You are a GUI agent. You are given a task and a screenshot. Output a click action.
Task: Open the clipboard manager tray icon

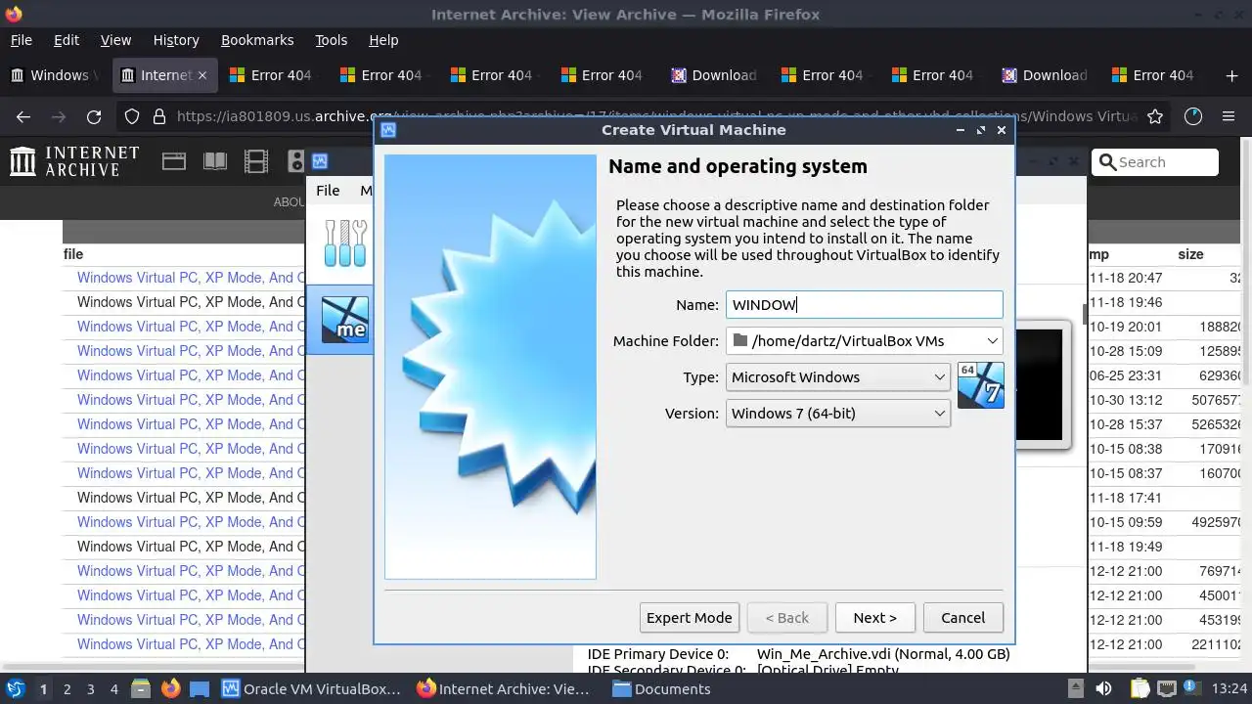[1140, 688]
